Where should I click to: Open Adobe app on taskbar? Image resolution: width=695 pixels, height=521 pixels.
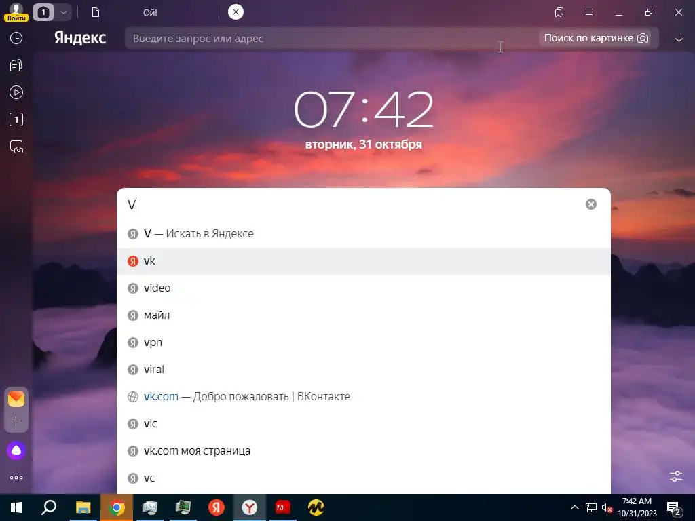[x=283, y=507]
